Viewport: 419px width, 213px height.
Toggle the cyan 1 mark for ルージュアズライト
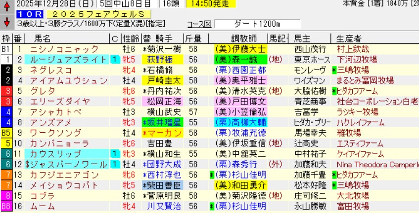(114, 60)
